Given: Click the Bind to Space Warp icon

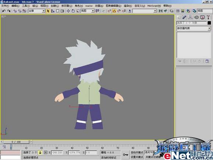Looking at the screenshot, I should (x=24, y=11).
